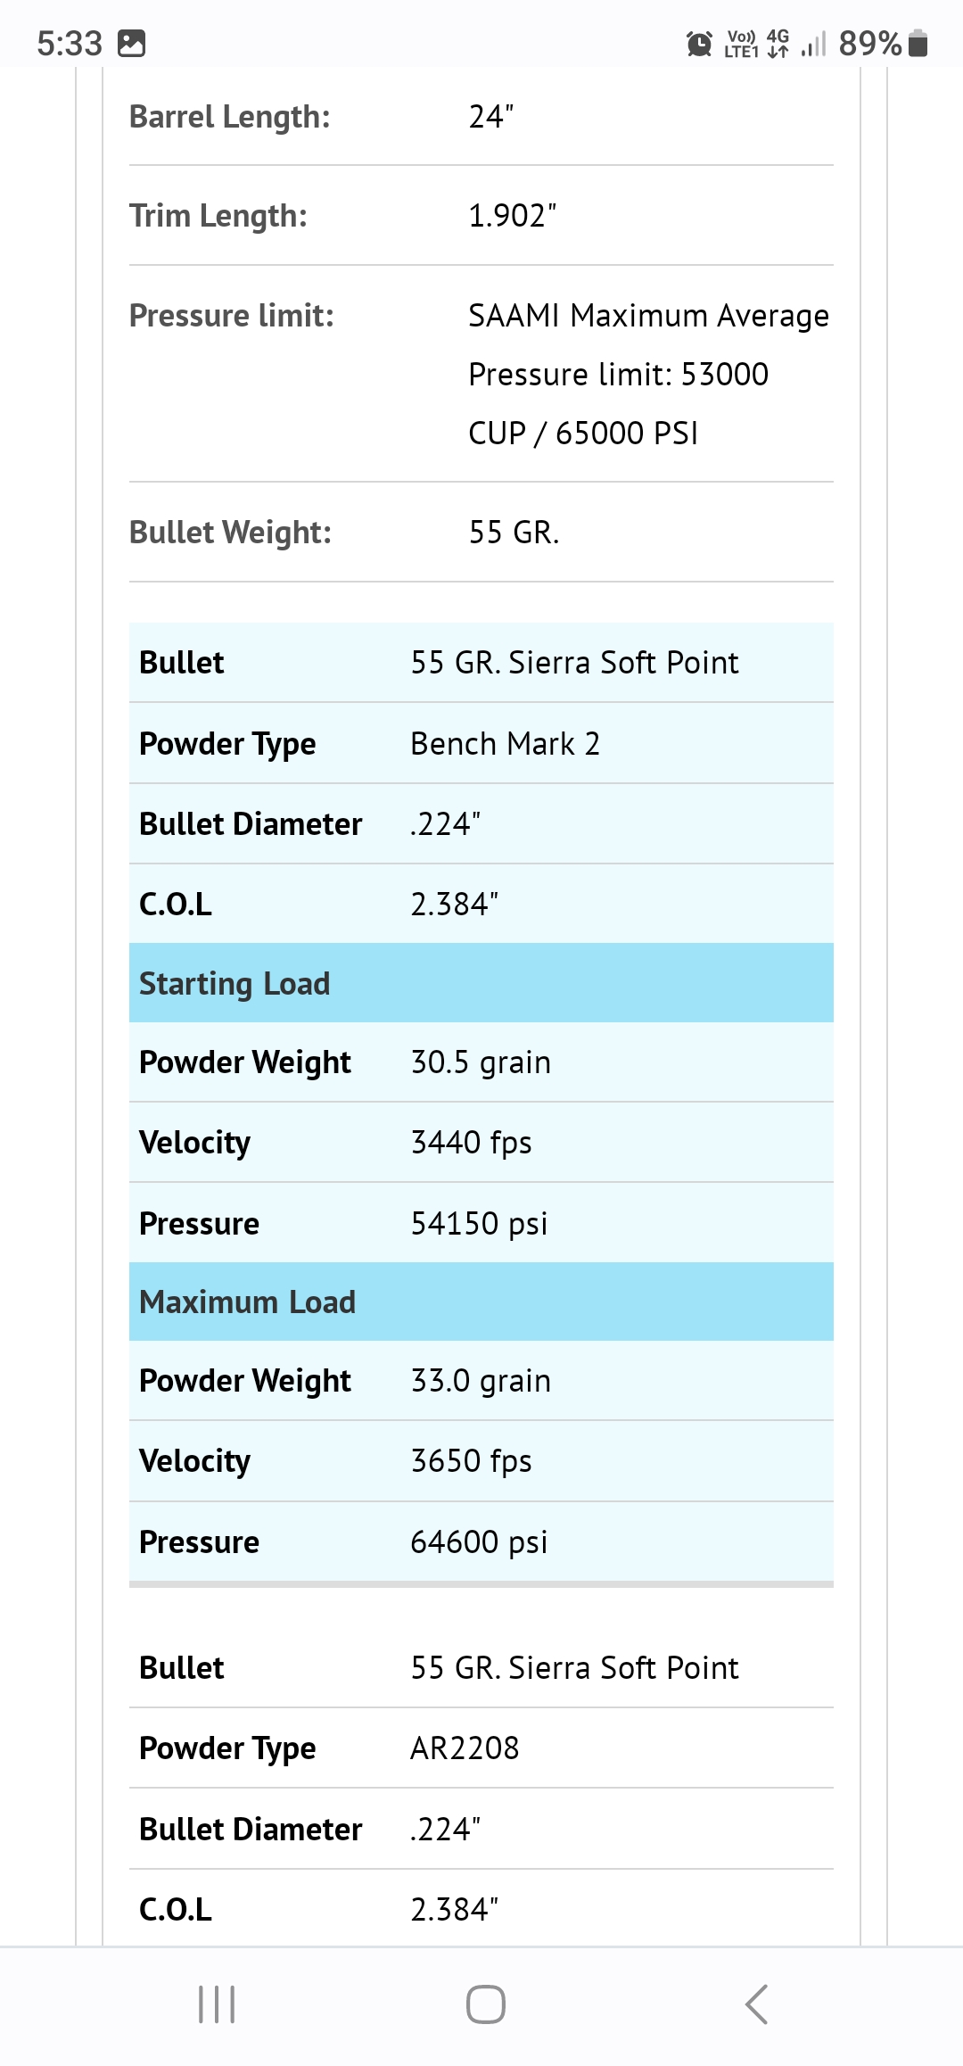This screenshot has width=963, height=2066.
Task: Tap the 64600 psi pressure value
Action: point(479,1541)
